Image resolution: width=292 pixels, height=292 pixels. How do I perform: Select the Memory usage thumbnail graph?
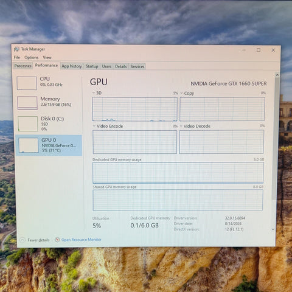pos(27,103)
